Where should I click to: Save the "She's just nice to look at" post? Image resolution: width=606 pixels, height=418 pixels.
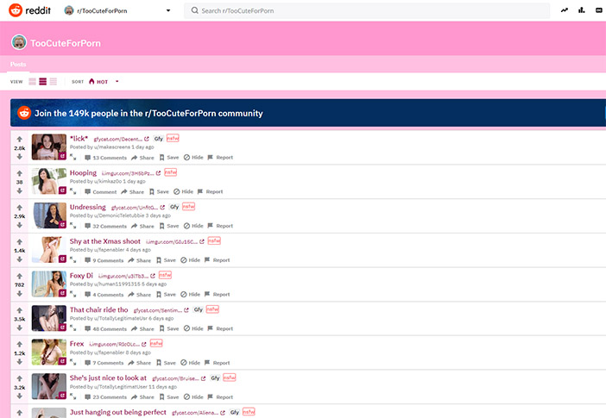point(169,396)
